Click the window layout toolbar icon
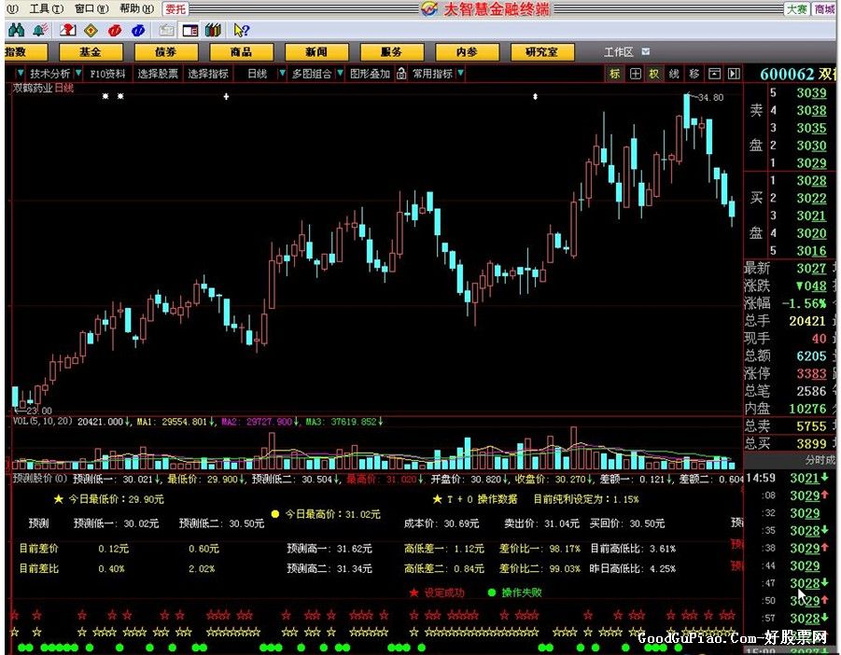 [189, 31]
